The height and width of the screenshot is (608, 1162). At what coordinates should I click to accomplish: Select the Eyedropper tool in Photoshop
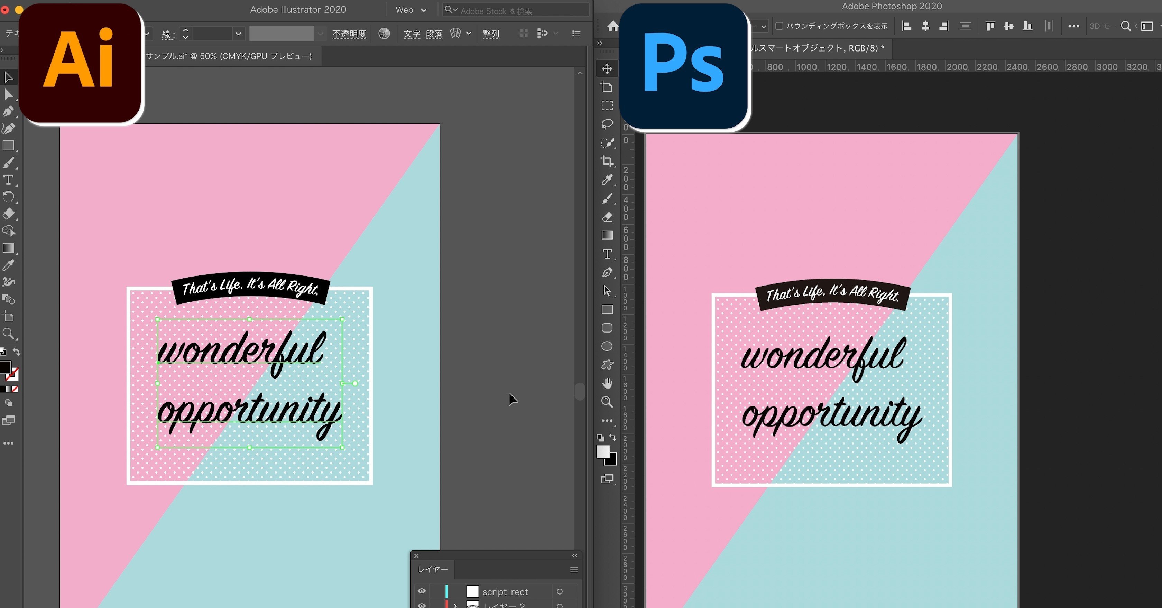607,179
